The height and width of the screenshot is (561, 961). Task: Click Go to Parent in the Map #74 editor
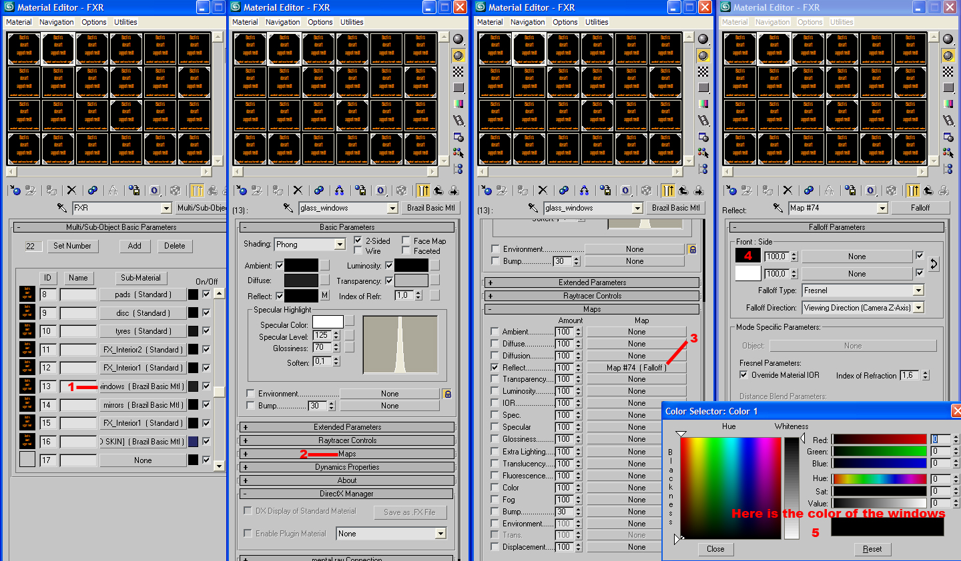click(928, 191)
